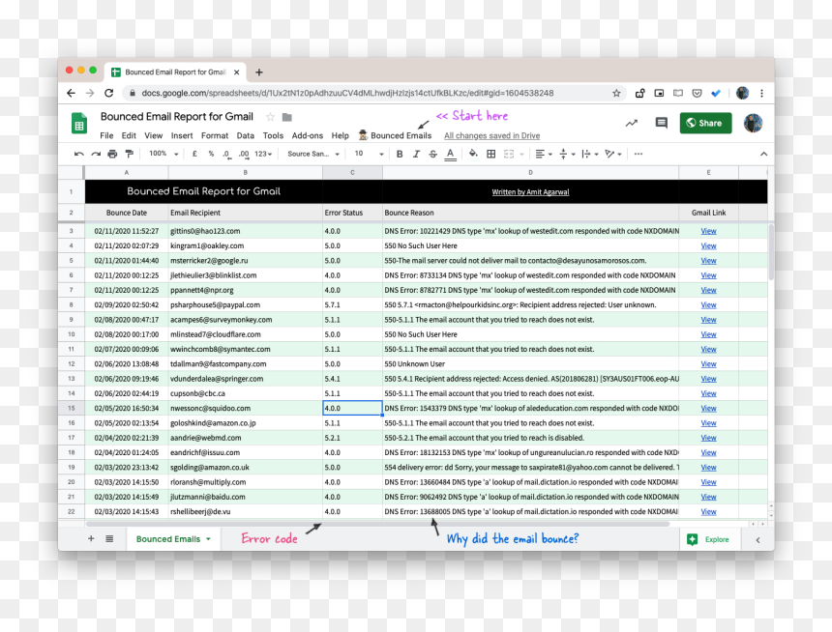The height and width of the screenshot is (632, 832).
Task: Open the Explore panel
Action: [x=708, y=539]
